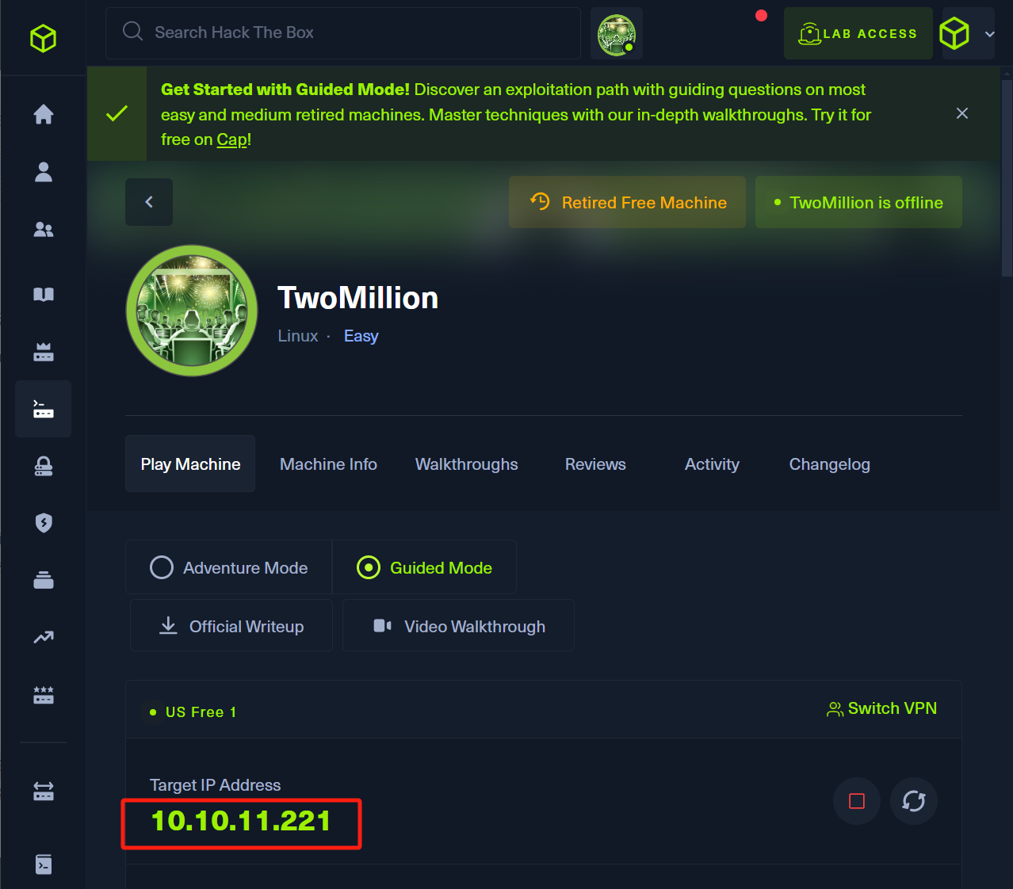Click the TwoMillion avatar in top bar
Screen dimensions: 1013x889
[x=617, y=34]
